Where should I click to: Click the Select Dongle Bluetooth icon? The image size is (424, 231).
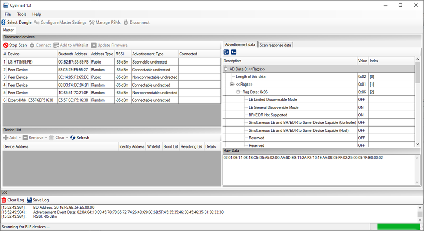tap(4, 23)
